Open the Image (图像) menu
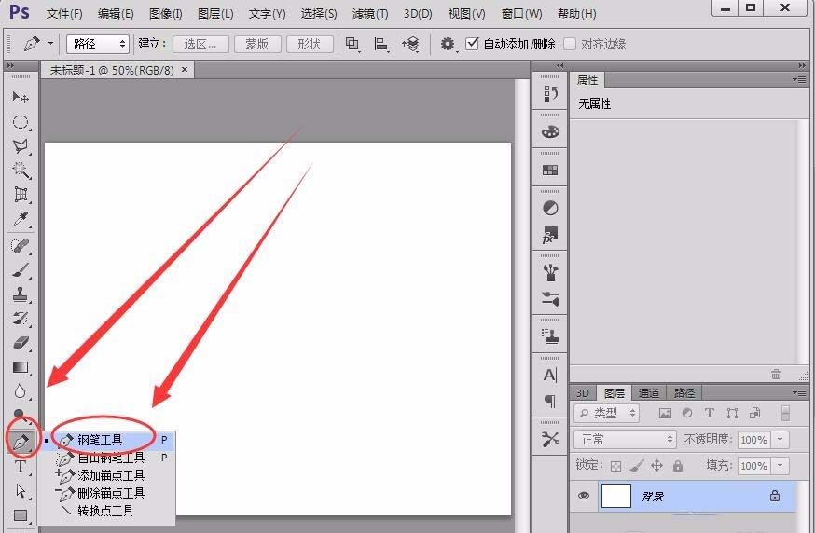The width and height of the screenshot is (815, 533). [x=166, y=14]
